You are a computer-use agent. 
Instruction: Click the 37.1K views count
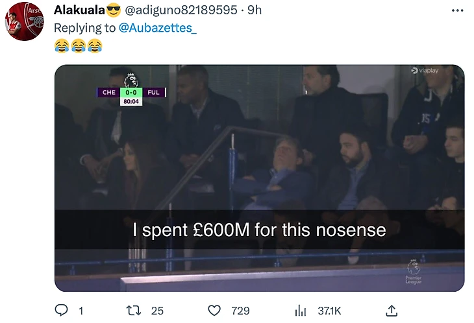point(331,311)
